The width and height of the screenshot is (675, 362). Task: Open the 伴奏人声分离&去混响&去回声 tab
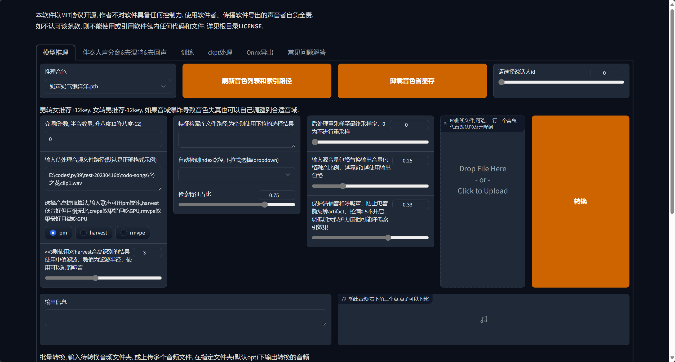[125, 52]
